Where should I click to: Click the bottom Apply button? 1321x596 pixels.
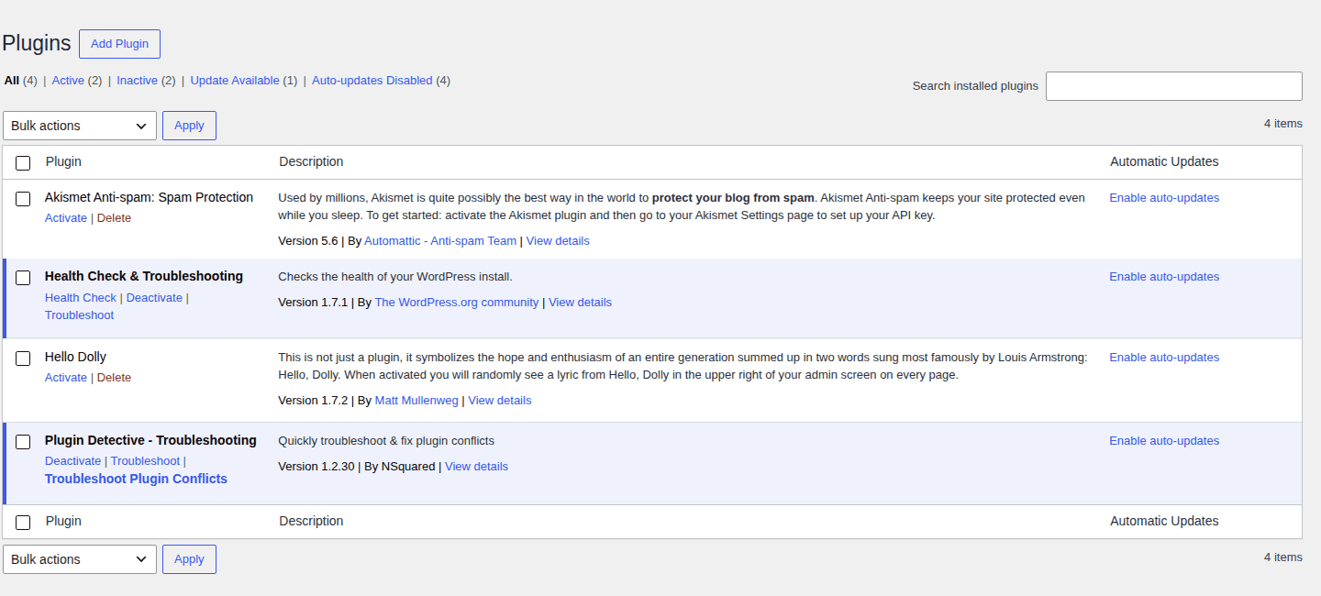point(189,559)
